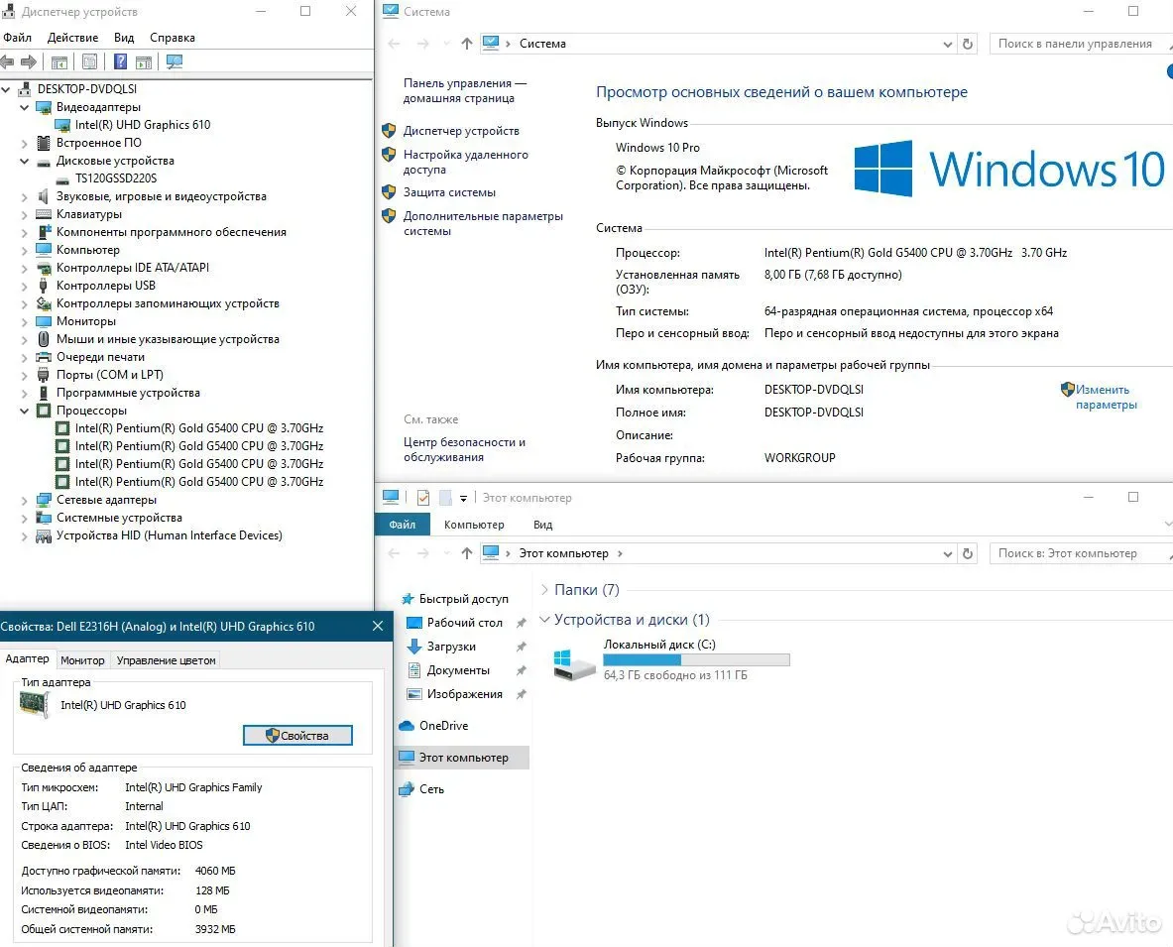Click Scan for hardware changes toolbar icon
The height and width of the screenshot is (947, 1173).
175,62
